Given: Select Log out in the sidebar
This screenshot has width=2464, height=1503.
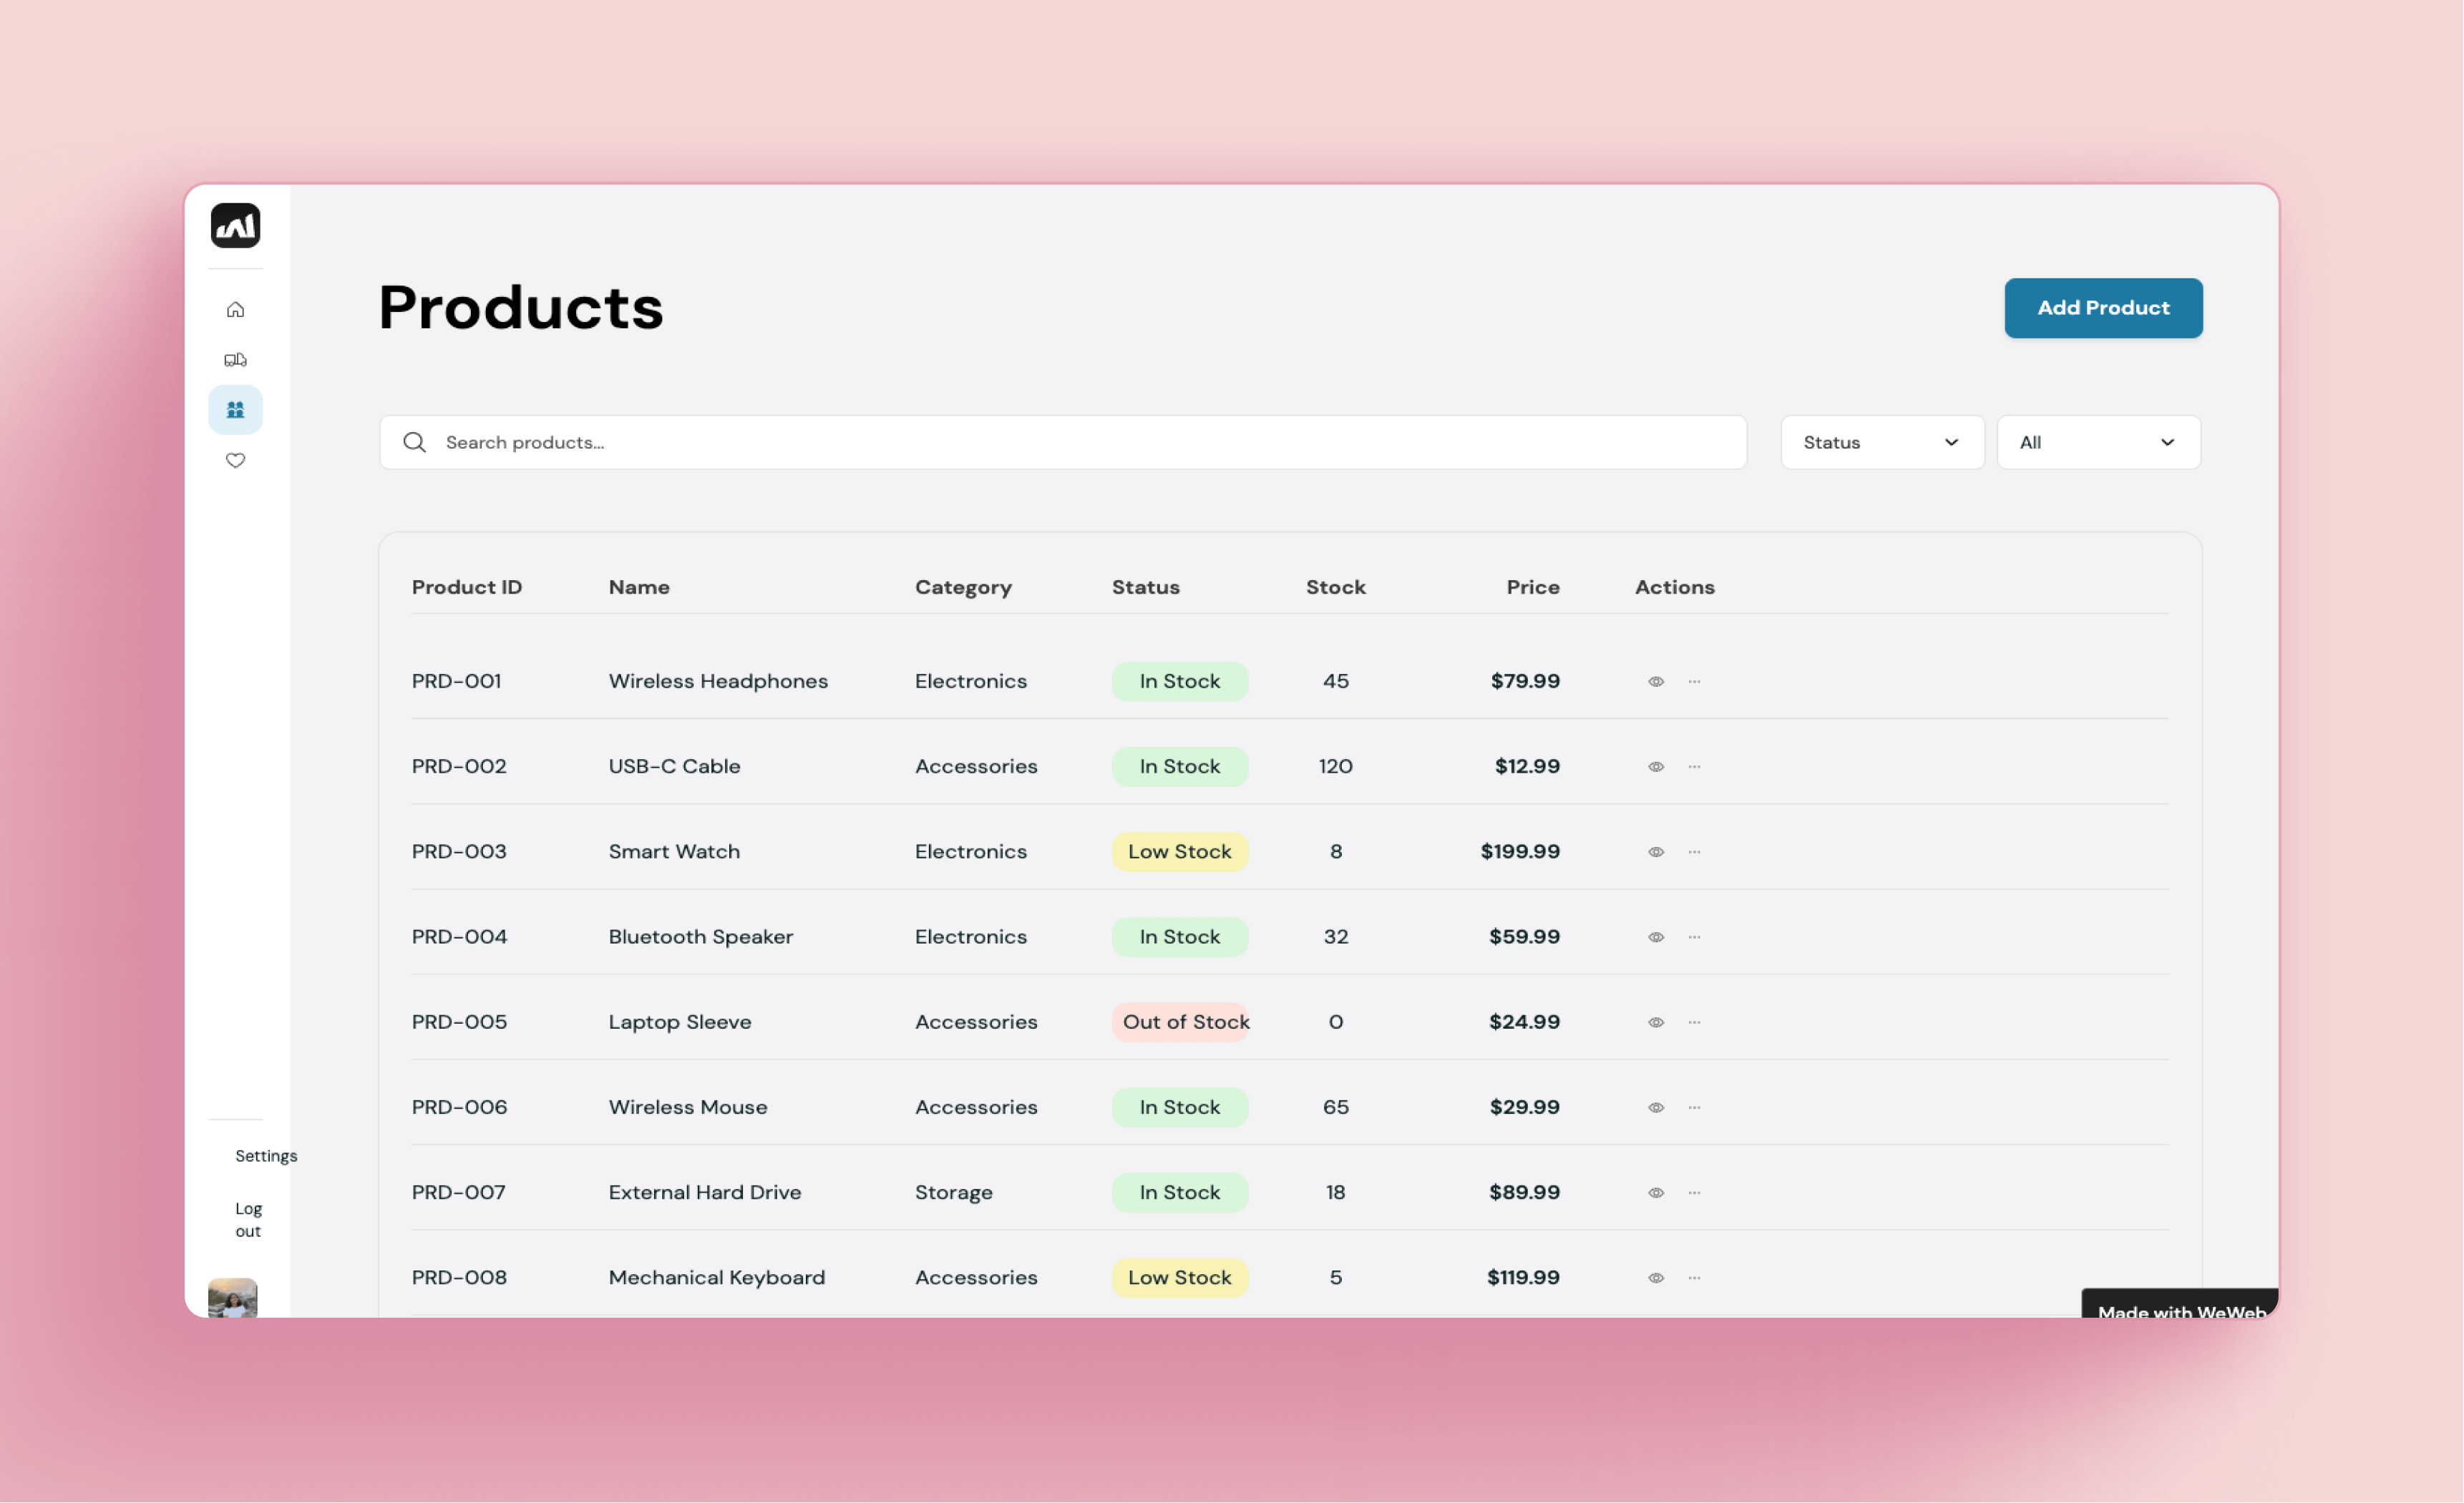Looking at the screenshot, I should 248,1219.
